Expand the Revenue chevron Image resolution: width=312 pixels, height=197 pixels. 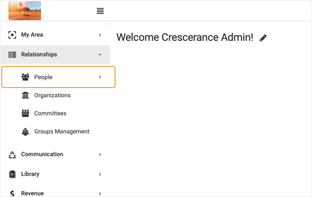pyautogui.click(x=100, y=193)
